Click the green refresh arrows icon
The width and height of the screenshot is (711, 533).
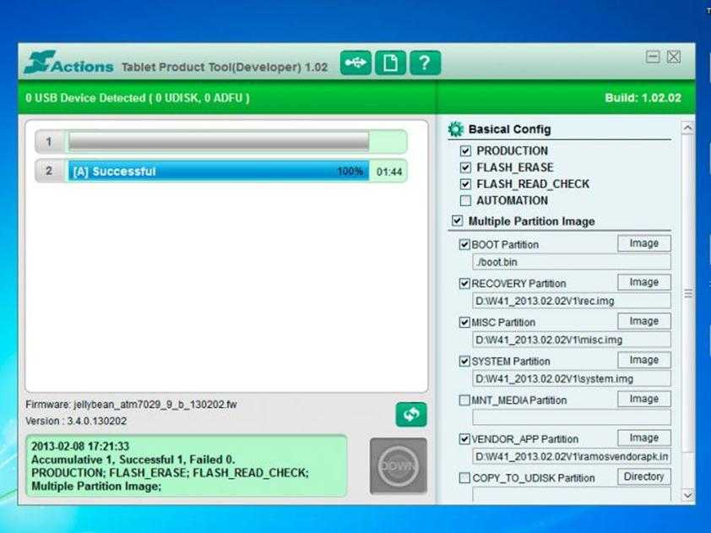click(x=411, y=415)
